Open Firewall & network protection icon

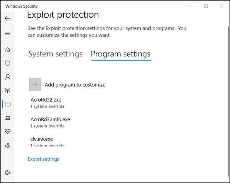pos(7,91)
